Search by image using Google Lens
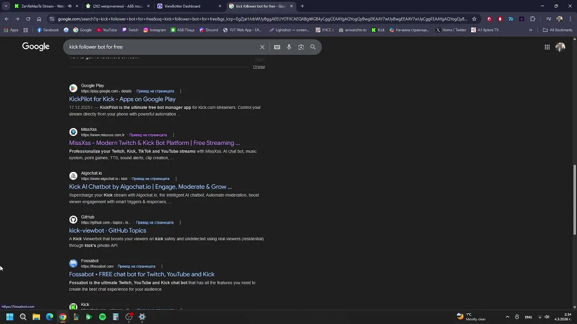Image resolution: width=577 pixels, height=324 pixels. [x=301, y=47]
